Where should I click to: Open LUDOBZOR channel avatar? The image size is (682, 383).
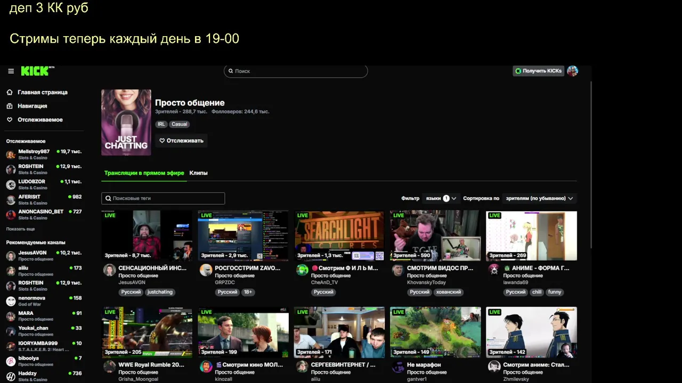pyautogui.click(x=11, y=185)
